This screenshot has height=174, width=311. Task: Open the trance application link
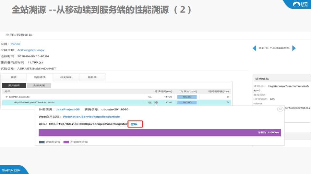point(15,44)
